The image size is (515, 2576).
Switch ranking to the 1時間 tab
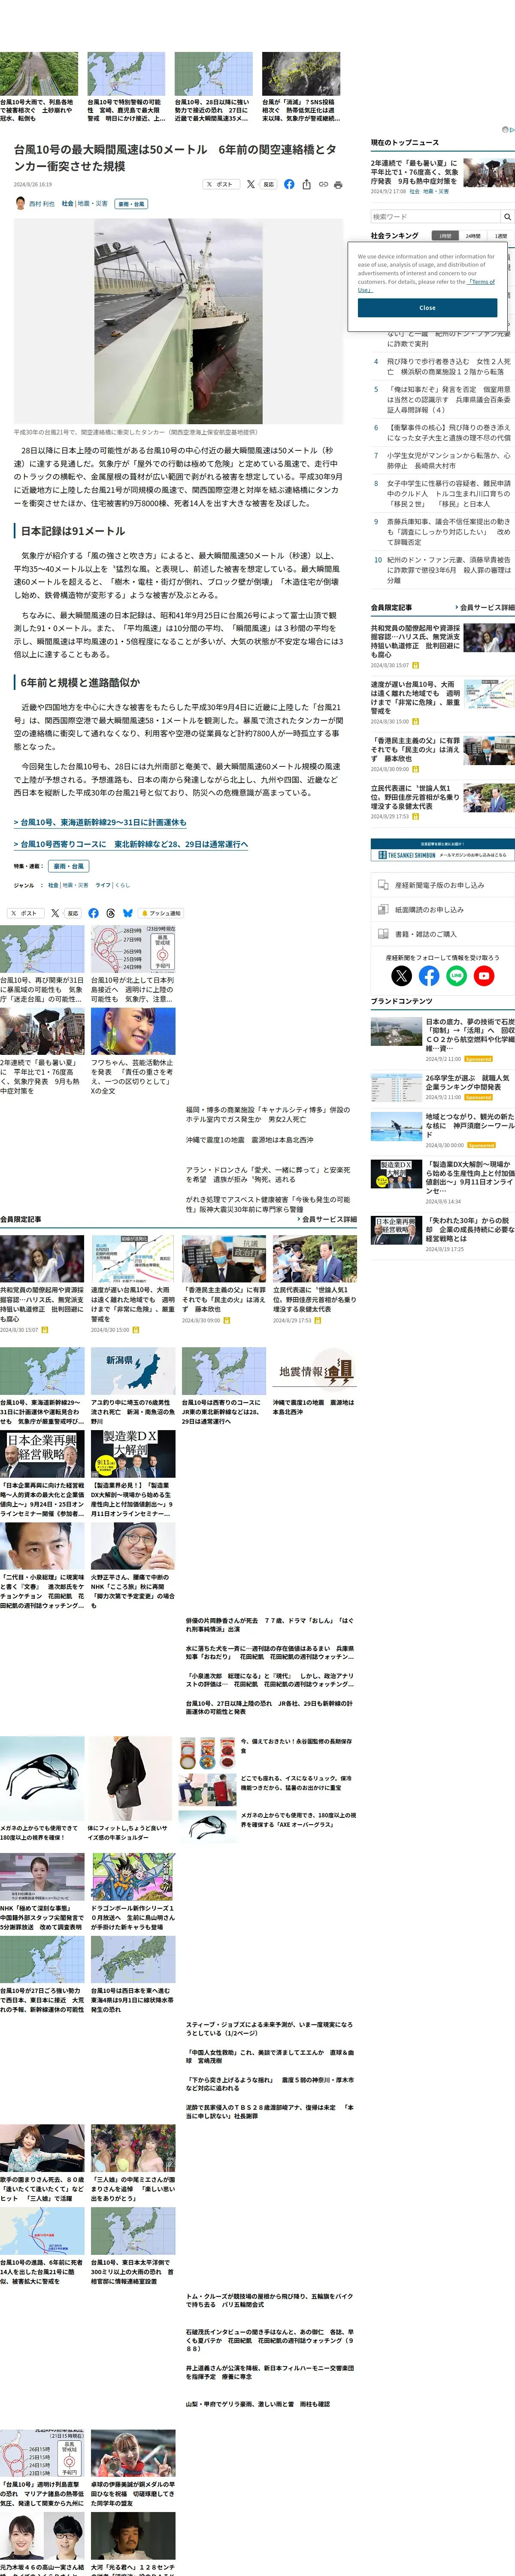(x=445, y=236)
